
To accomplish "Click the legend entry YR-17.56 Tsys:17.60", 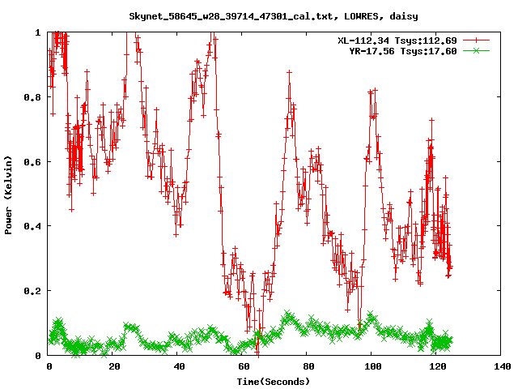I will 403,51.
